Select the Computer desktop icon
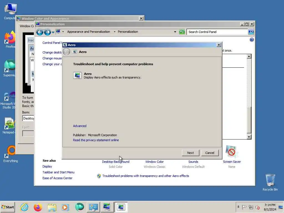Viewport: 284px width, 213px height. coord(10,11)
